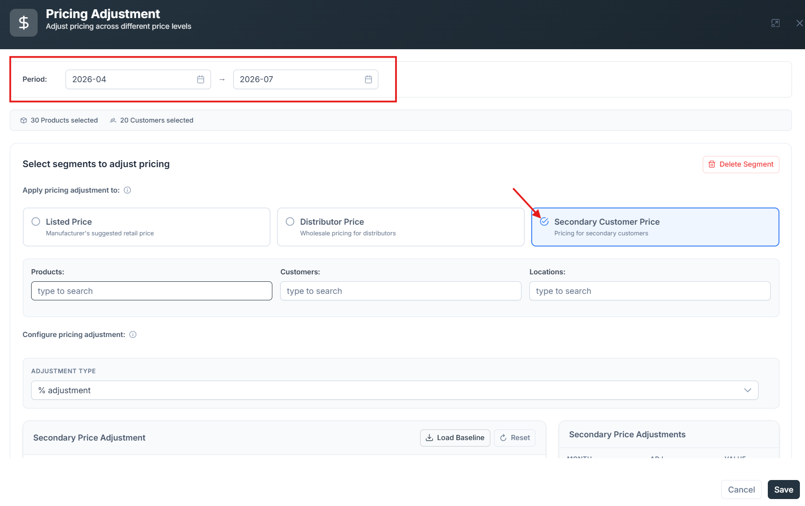The image size is (805, 506).
Task: Click the info icon beside Configure pricing adjustment
Action: 133,335
